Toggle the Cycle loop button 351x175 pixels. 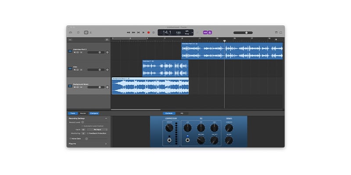click(x=154, y=32)
